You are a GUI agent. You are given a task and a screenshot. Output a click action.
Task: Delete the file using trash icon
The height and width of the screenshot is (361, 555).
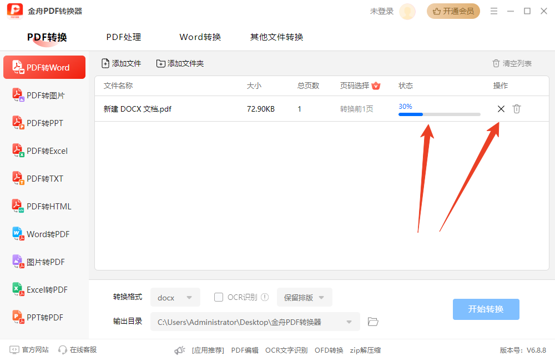point(517,109)
